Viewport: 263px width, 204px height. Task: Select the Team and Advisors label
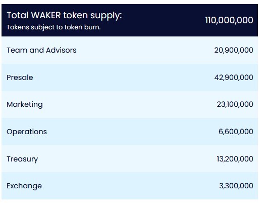41,50
